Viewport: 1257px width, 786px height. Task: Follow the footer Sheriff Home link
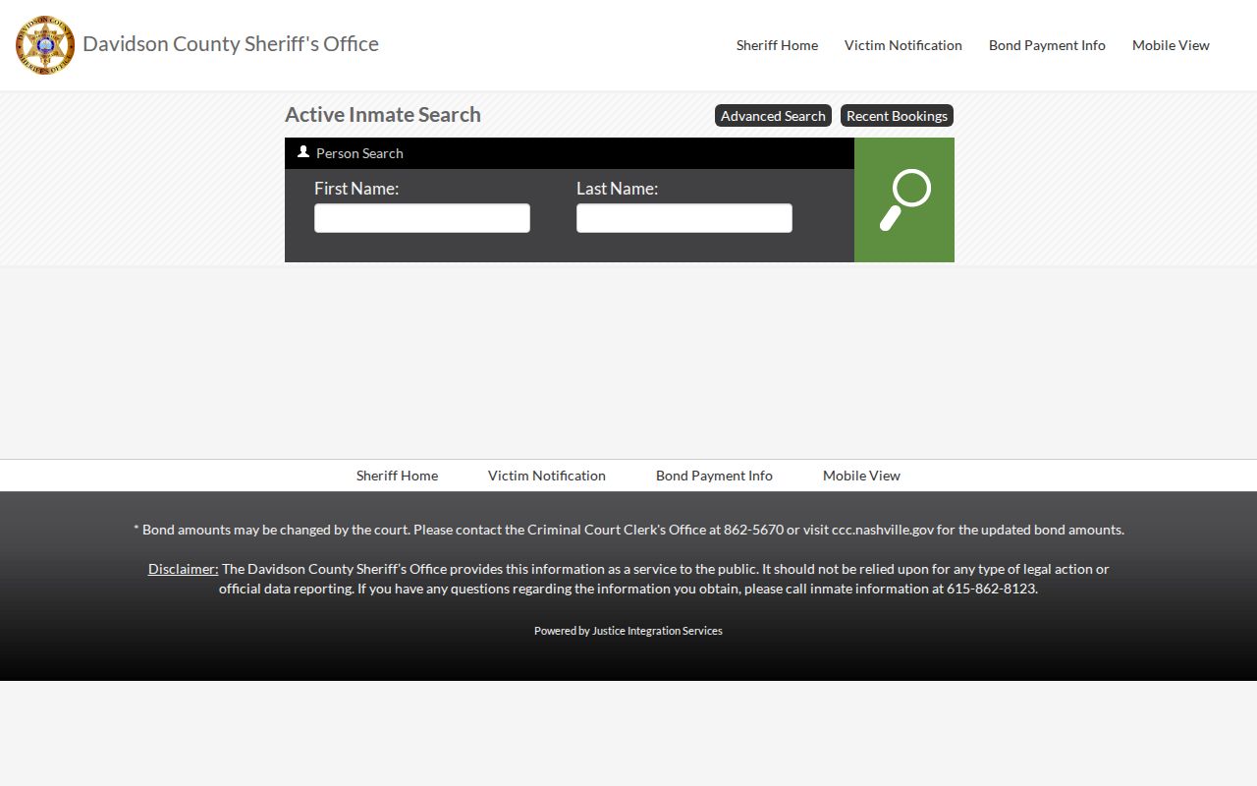point(397,476)
